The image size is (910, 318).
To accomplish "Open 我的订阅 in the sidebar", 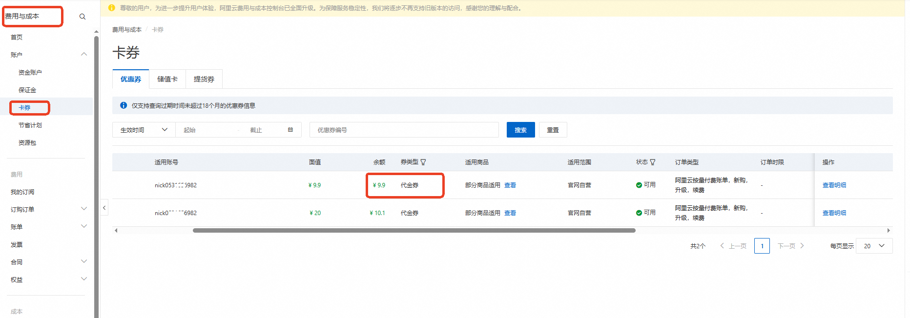I will tap(22, 192).
